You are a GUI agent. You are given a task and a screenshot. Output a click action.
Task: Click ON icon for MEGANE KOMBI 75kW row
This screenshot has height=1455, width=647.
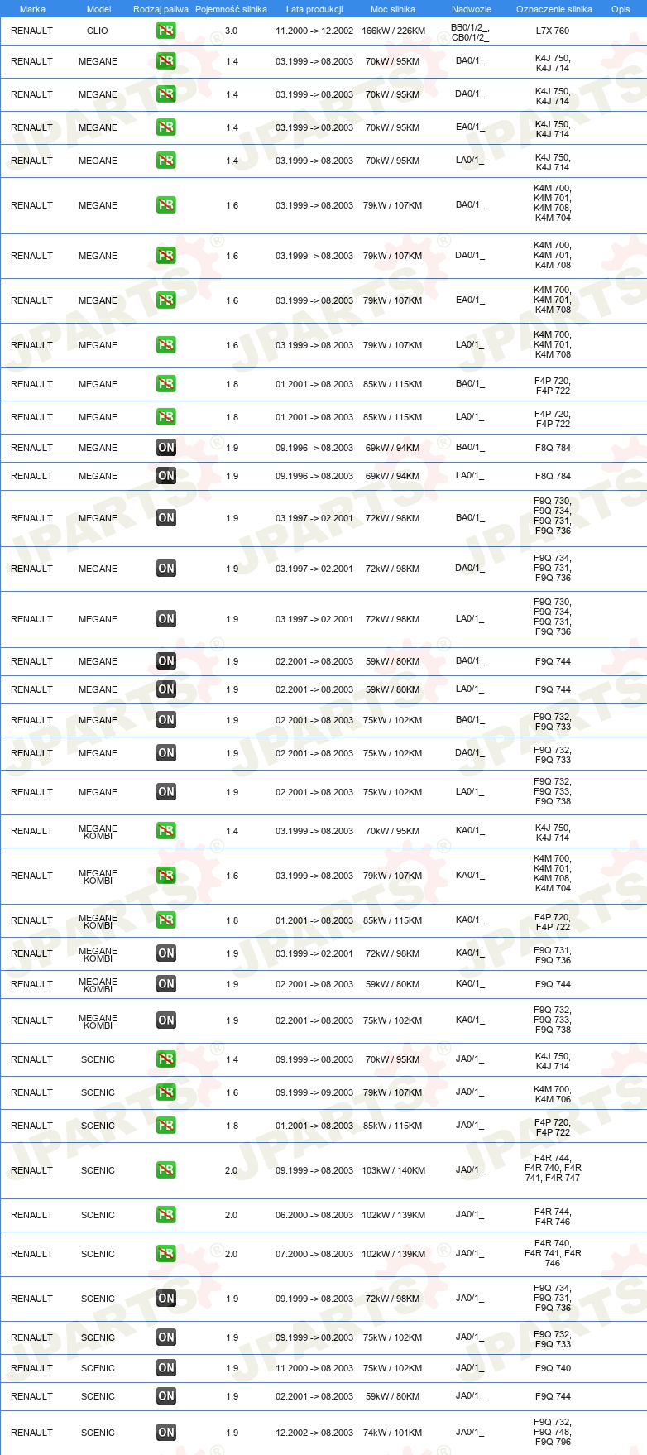tap(166, 1020)
